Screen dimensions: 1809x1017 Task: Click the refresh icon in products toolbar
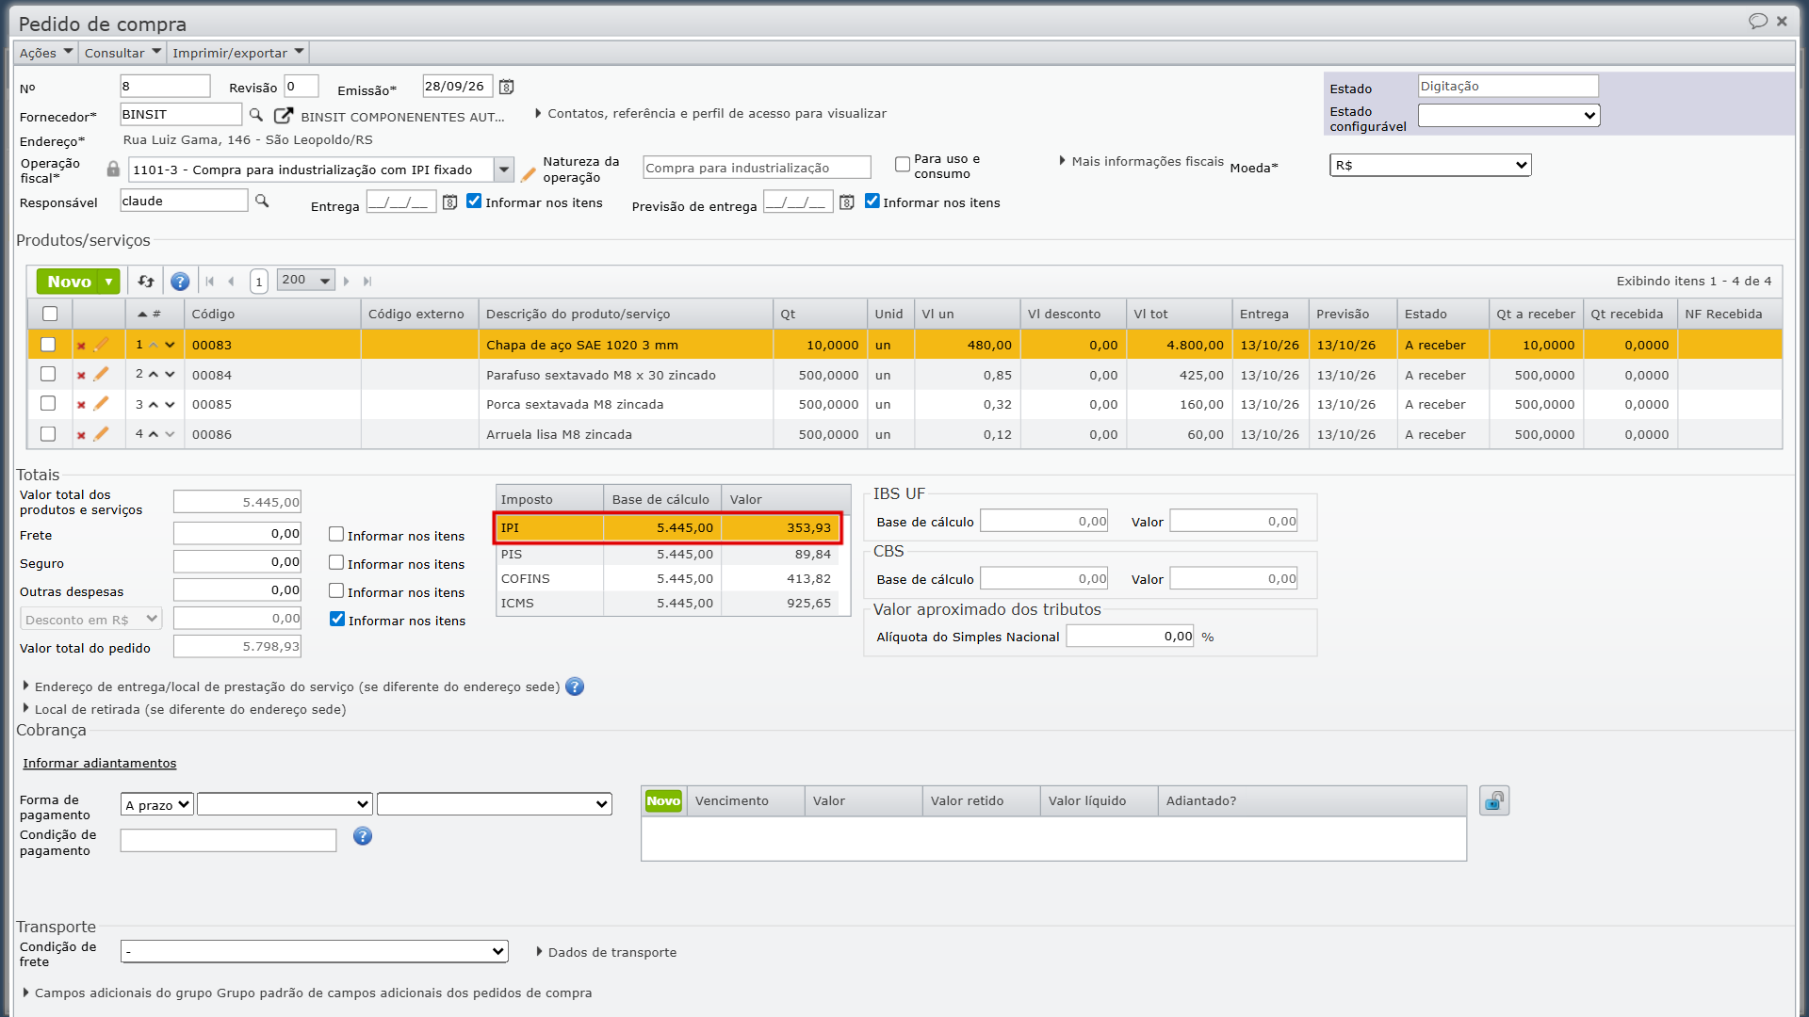(145, 281)
